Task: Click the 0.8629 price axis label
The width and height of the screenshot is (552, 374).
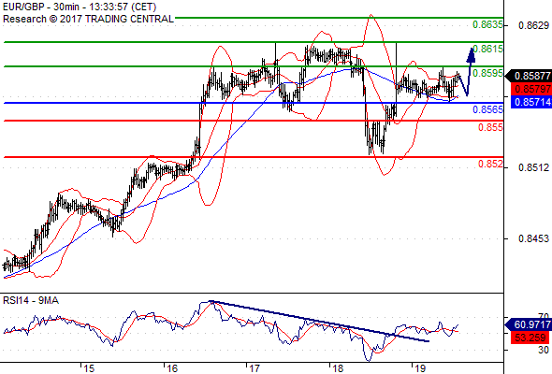Action: [533, 25]
